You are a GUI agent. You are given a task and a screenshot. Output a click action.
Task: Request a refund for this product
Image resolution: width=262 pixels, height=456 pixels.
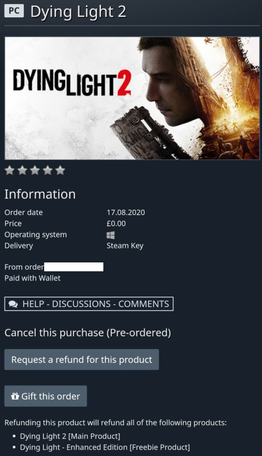point(81,359)
